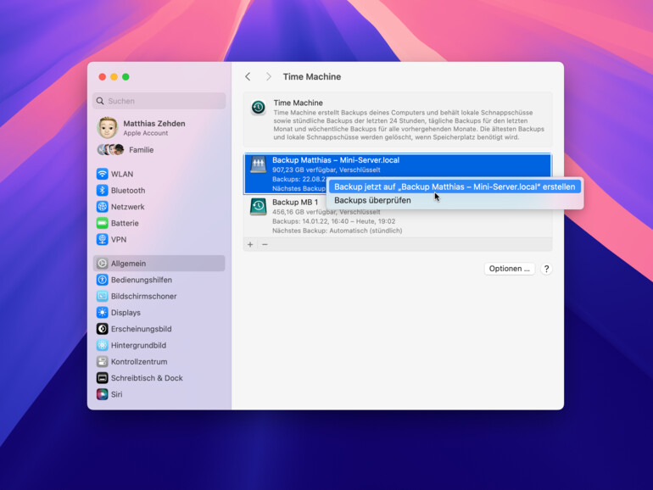Click 'Backups: 14.01.22, 16:40 – Heute, 19:02' line
This screenshot has width=653, height=490.
point(333,221)
